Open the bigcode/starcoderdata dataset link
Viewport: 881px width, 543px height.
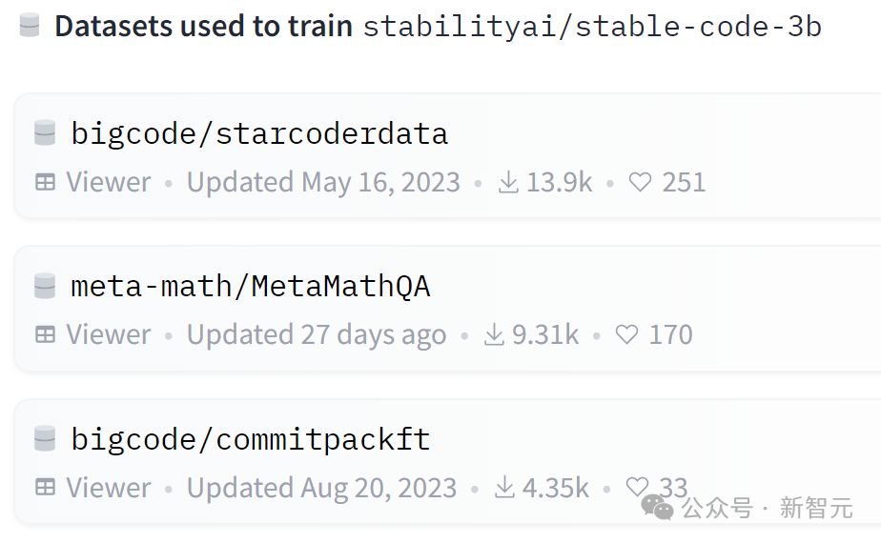tap(259, 133)
